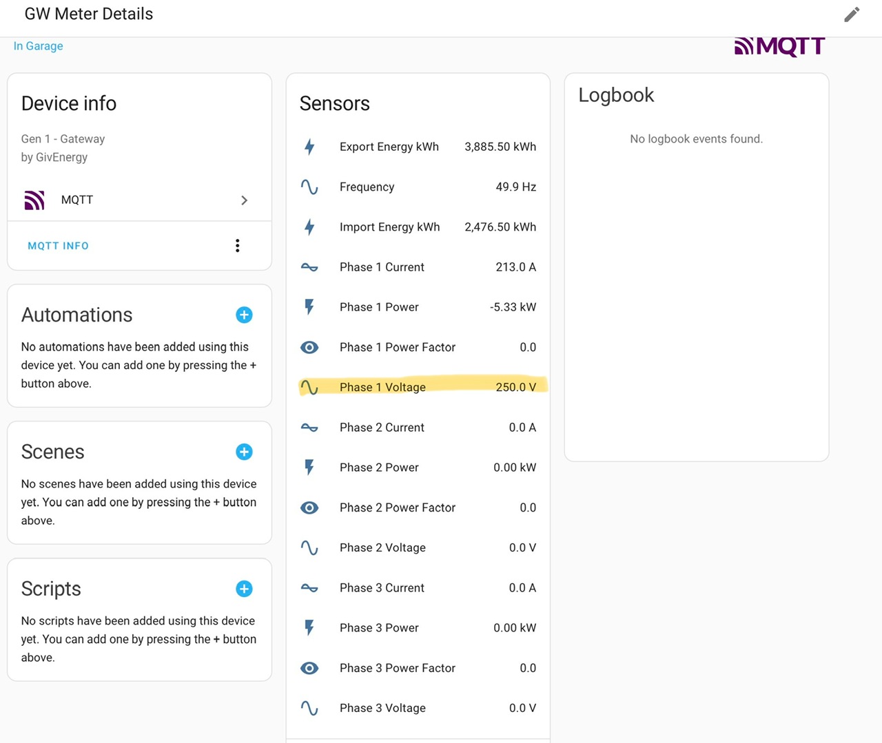Add a scene with the plus button
The width and height of the screenshot is (882, 743).
(244, 452)
